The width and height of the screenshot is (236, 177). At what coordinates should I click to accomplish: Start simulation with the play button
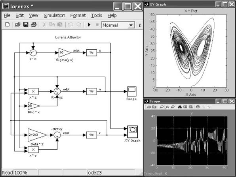click(89, 24)
